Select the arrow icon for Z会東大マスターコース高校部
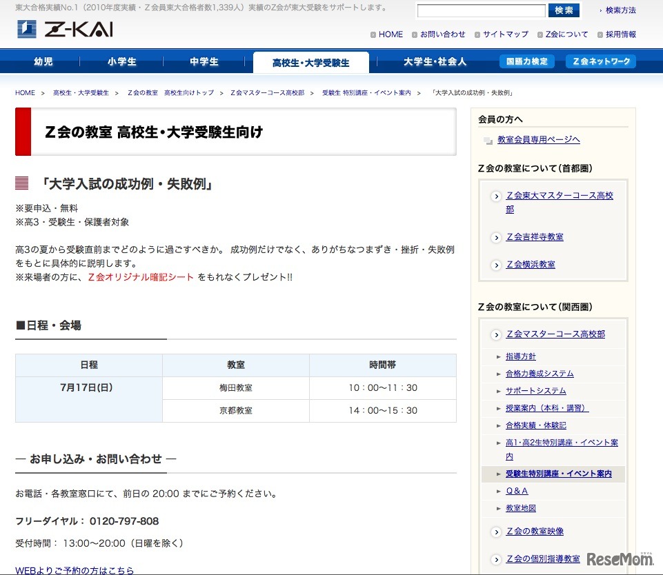The width and height of the screenshot is (663, 575). point(496,196)
